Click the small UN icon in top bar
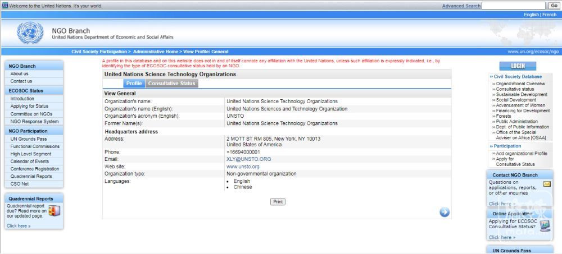This screenshot has height=254, width=562. pyautogui.click(x=5, y=5)
